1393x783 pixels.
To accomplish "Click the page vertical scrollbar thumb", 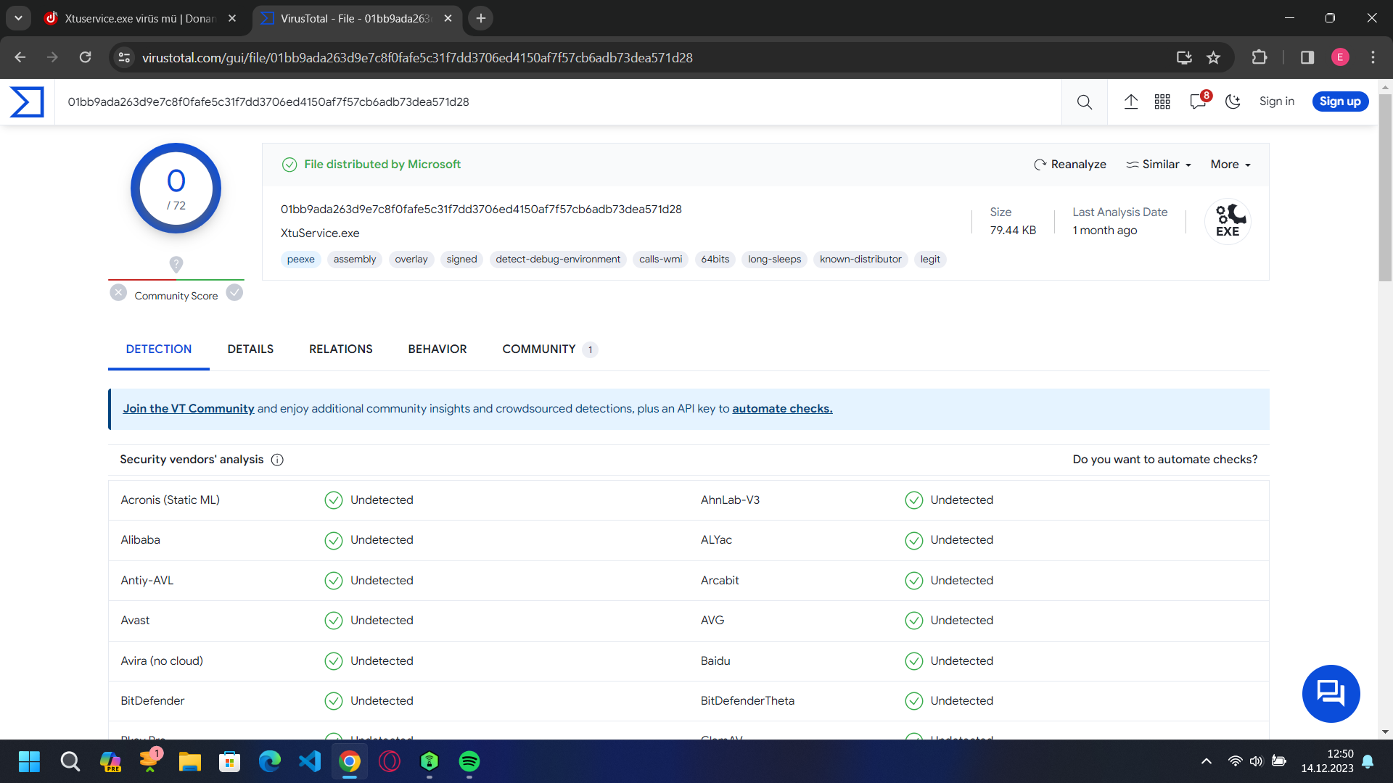I will (x=1385, y=187).
